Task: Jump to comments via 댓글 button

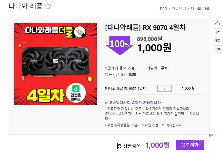Action: tap(217, 41)
